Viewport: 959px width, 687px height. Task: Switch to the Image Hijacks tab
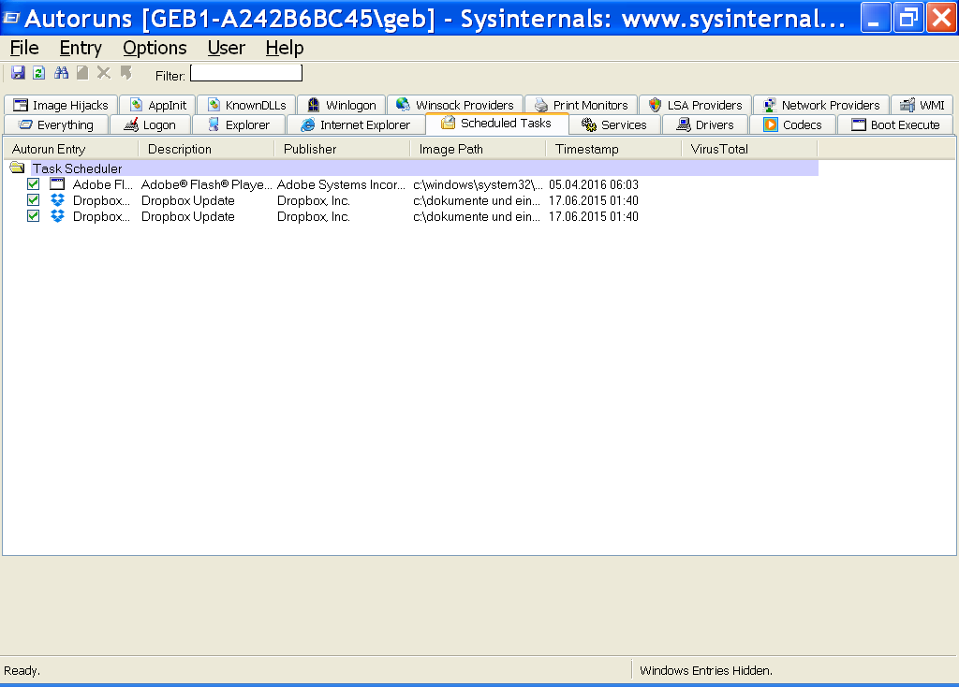(x=61, y=105)
